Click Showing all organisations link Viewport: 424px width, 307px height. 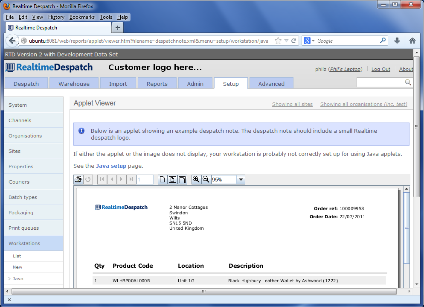click(x=364, y=104)
